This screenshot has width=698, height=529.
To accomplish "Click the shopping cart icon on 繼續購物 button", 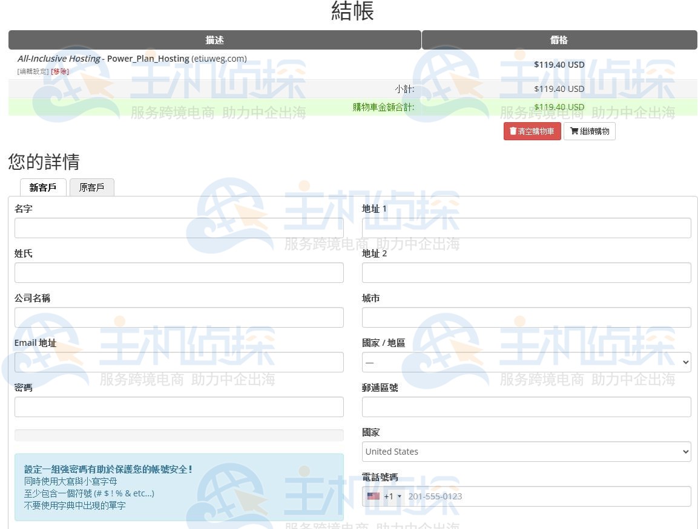I will (574, 131).
